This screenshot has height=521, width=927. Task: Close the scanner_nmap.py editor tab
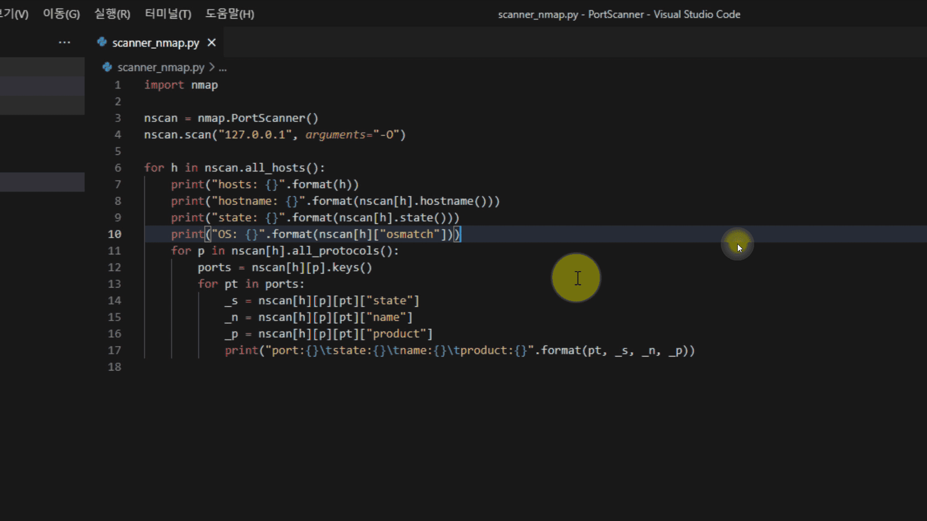211,42
